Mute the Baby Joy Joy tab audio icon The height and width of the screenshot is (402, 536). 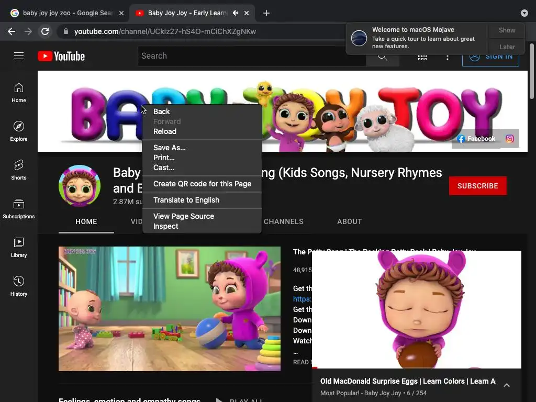(235, 13)
